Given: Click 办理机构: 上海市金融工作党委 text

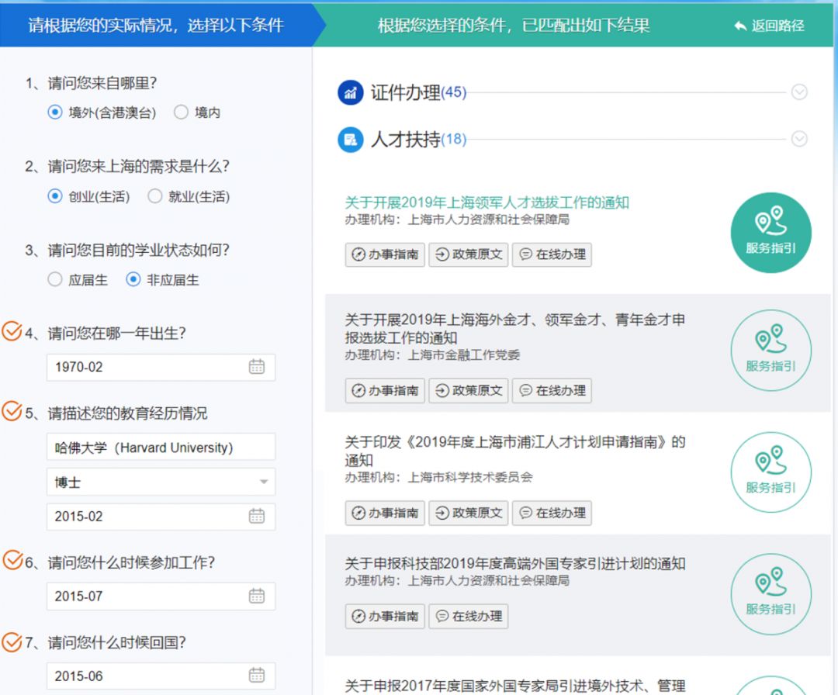Looking at the screenshot, I should point(432,354).
